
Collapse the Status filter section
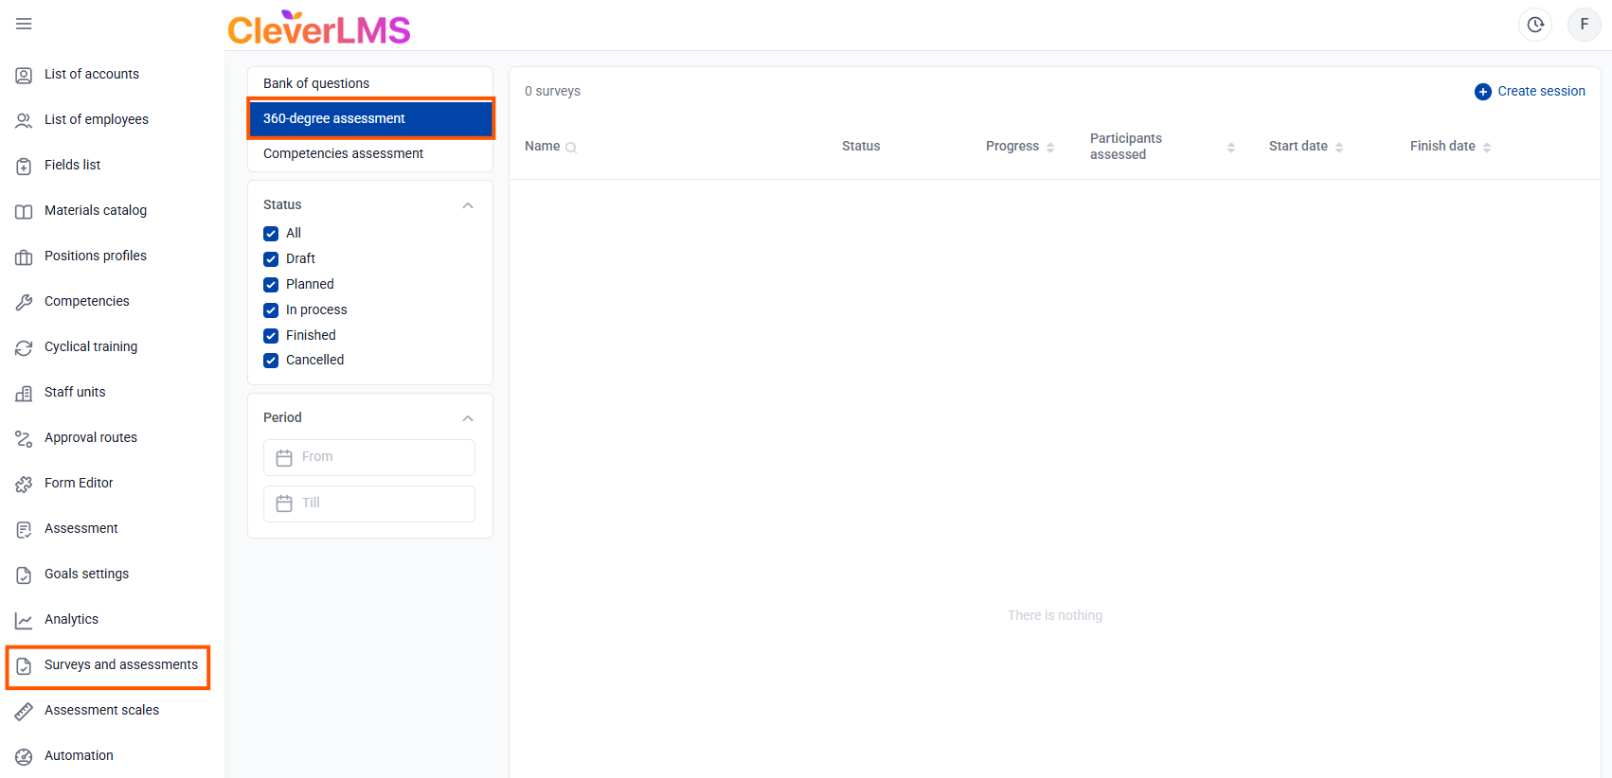coord(468,205)
